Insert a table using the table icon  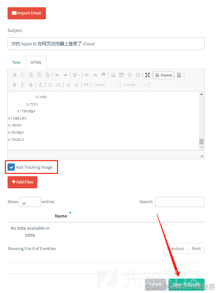(121, 75)
